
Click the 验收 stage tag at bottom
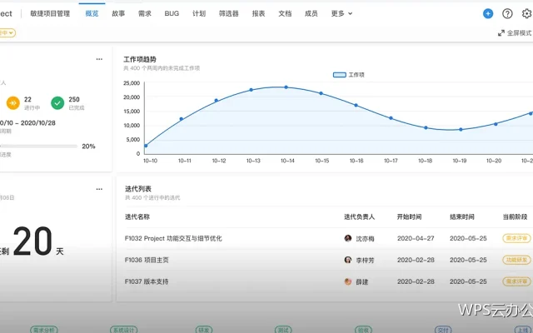tap(363, 330)
